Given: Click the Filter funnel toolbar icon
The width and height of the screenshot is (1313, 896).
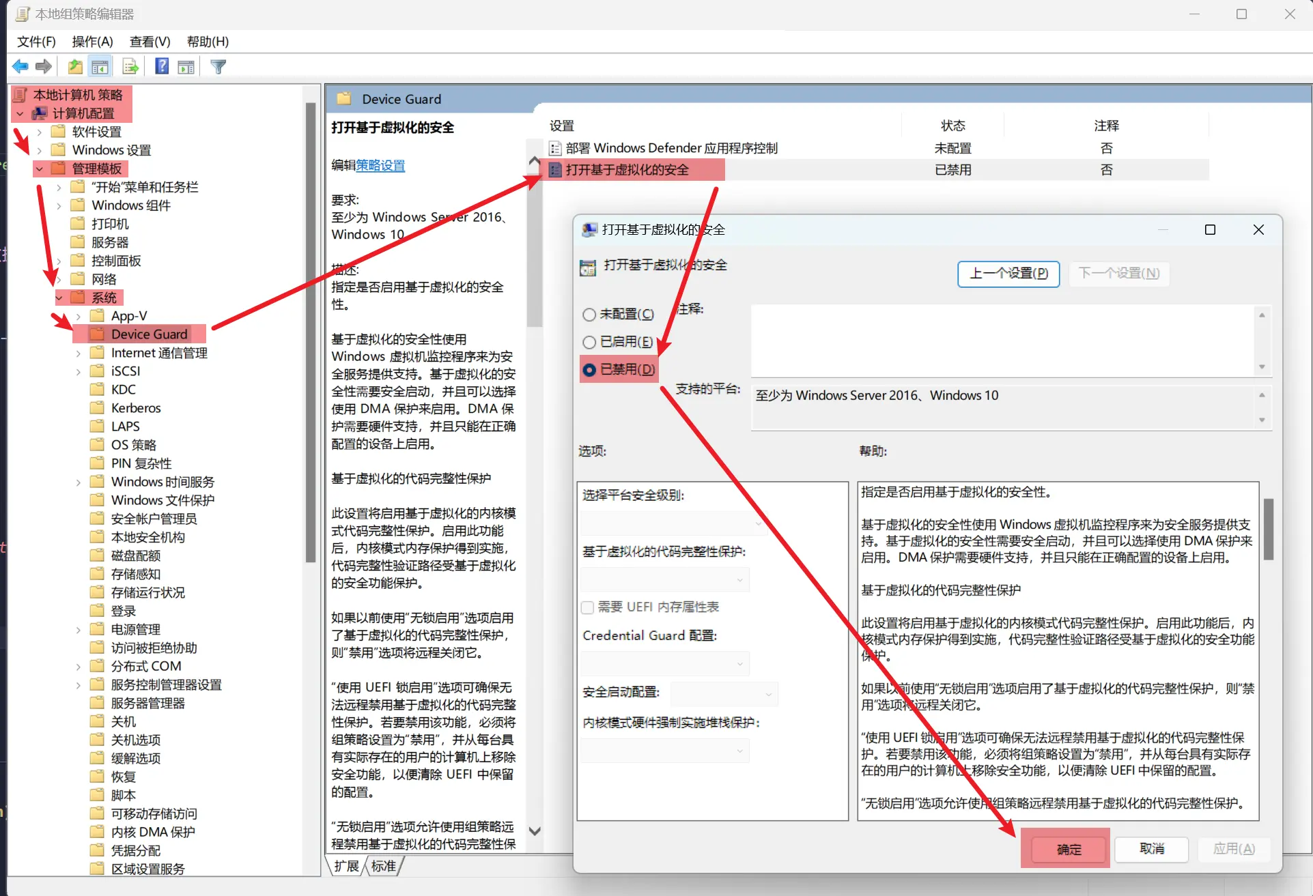Looking at the screenshot, I should tap(218, 66).
